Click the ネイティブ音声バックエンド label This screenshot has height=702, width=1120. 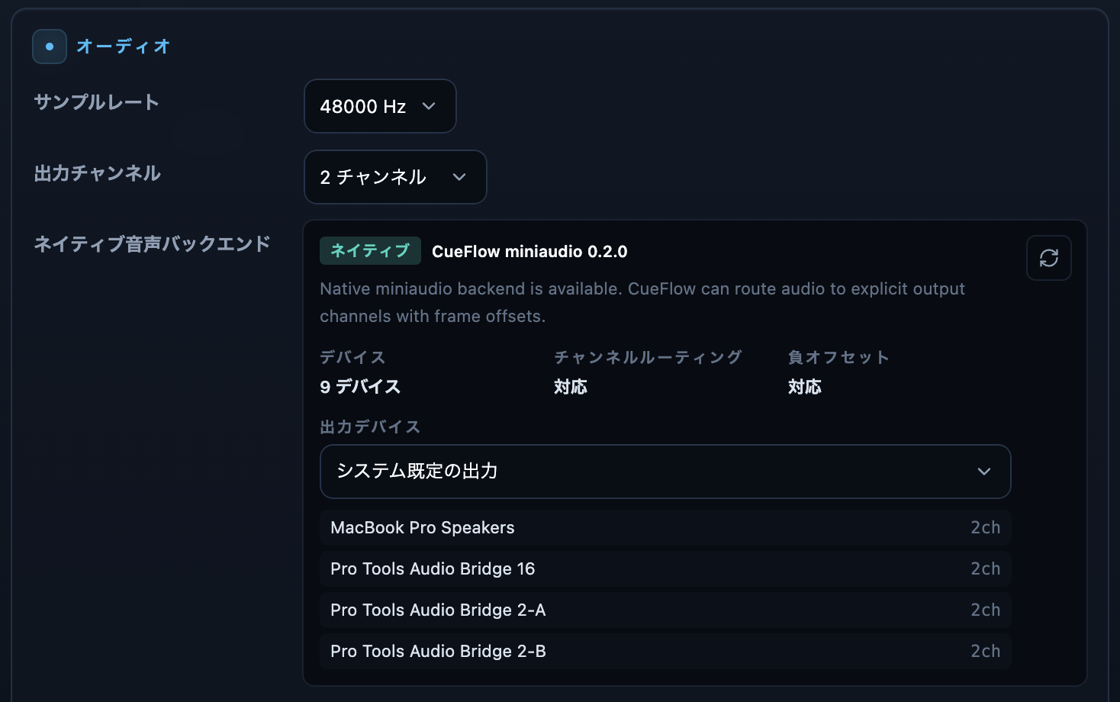153,244
